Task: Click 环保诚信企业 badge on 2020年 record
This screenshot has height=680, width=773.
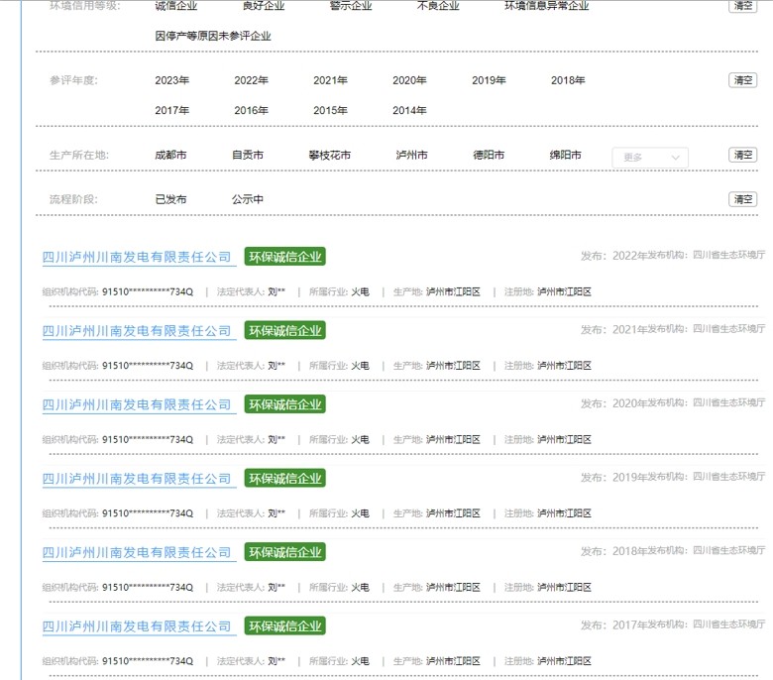Action: pos(285,404)
